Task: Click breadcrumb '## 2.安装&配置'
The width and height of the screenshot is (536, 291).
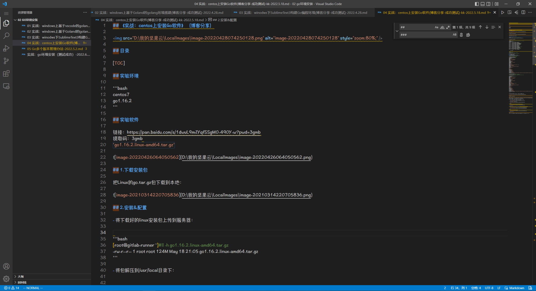Action: pyautogui.click(x=222, y=20)
